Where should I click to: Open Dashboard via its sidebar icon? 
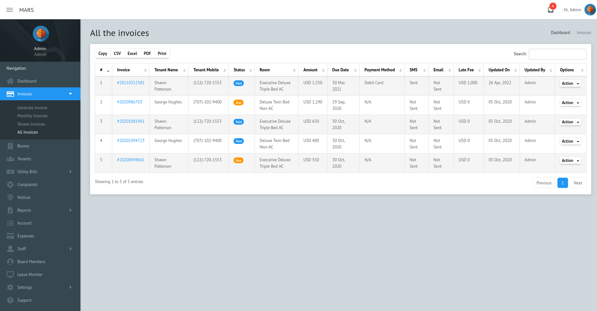click(10, 81)
